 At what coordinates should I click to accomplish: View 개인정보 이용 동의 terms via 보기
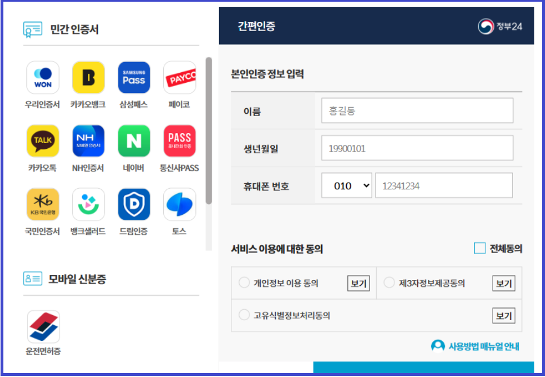(358, 283)
